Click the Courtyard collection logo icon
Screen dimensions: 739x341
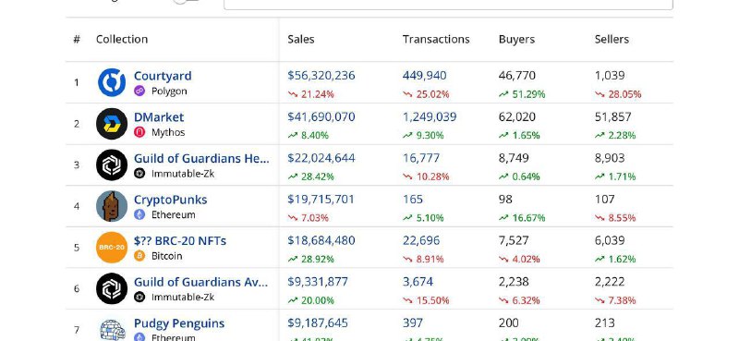(x=112, y=82)
